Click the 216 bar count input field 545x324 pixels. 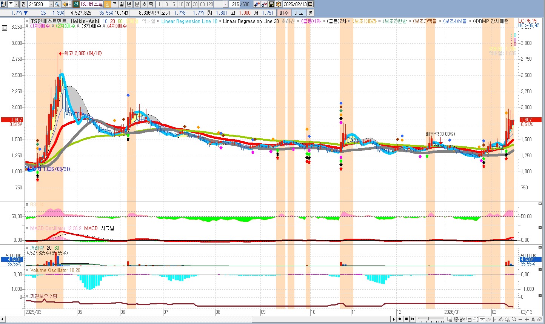235,4
